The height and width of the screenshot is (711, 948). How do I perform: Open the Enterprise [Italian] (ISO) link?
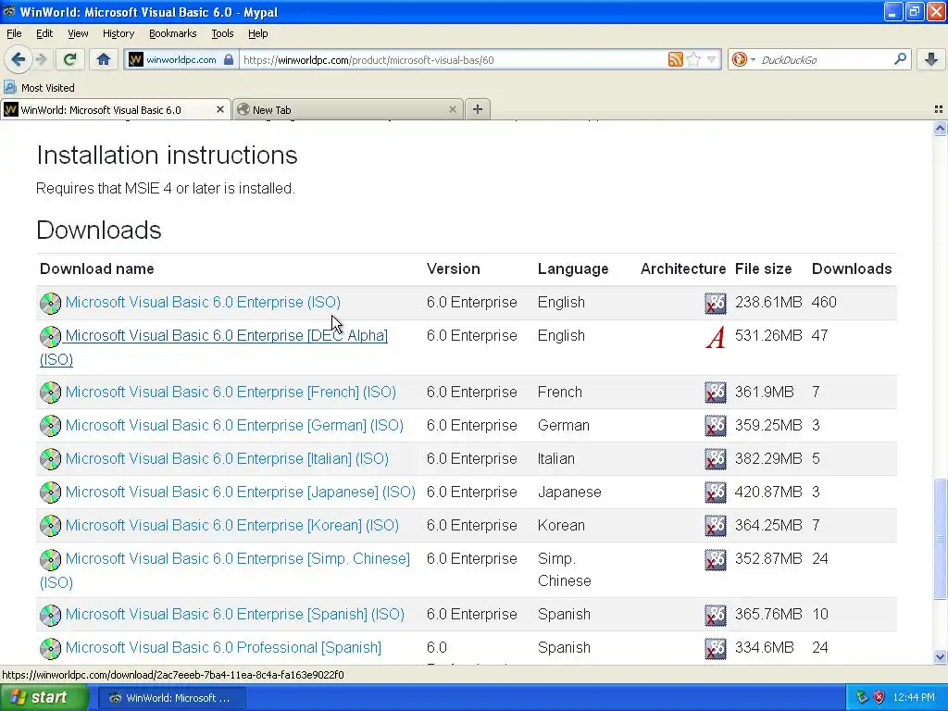(x=227, y=458)
